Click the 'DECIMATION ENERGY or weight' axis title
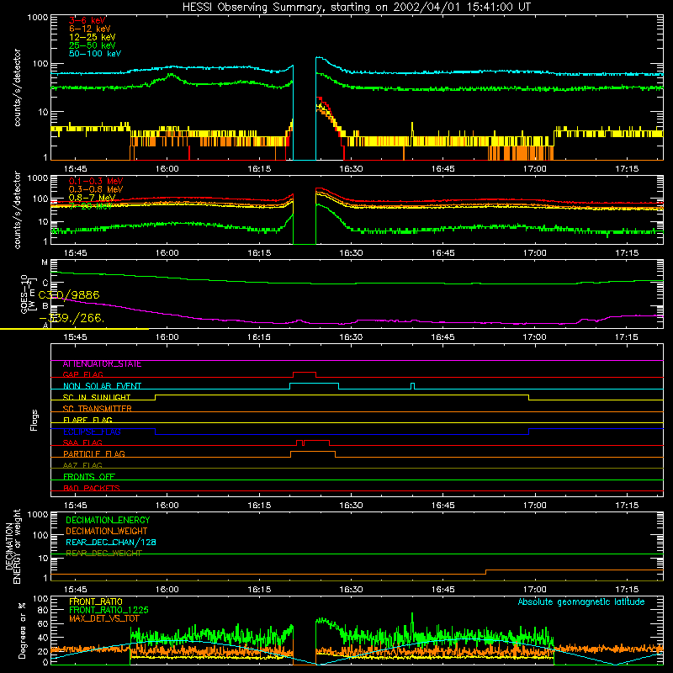This screenshot has width=673, height=673. point(13,546)
